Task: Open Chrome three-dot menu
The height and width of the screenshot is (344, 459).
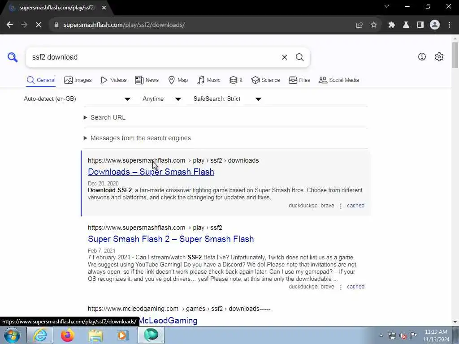Action: click(449, 25)
